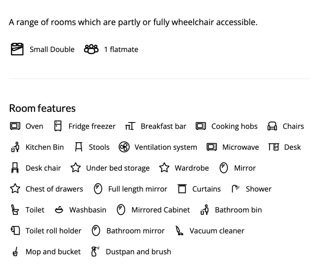Click the Toilet icon
This screenshot has width=314, height=265.
(x=15, y=210)
